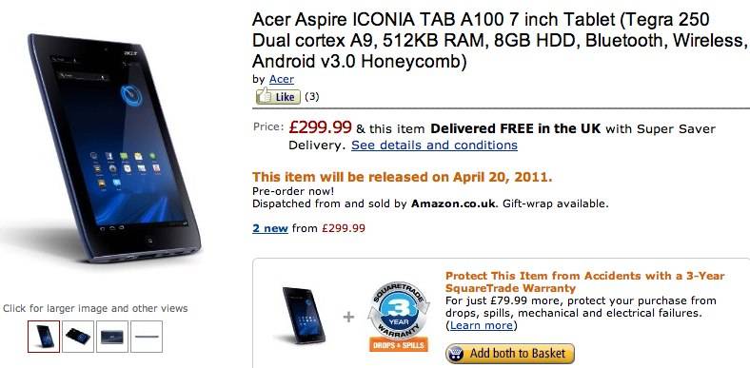
Task: Click the SquareTrade 3 Year Warranty badge
Action: [x=399, y=311]
